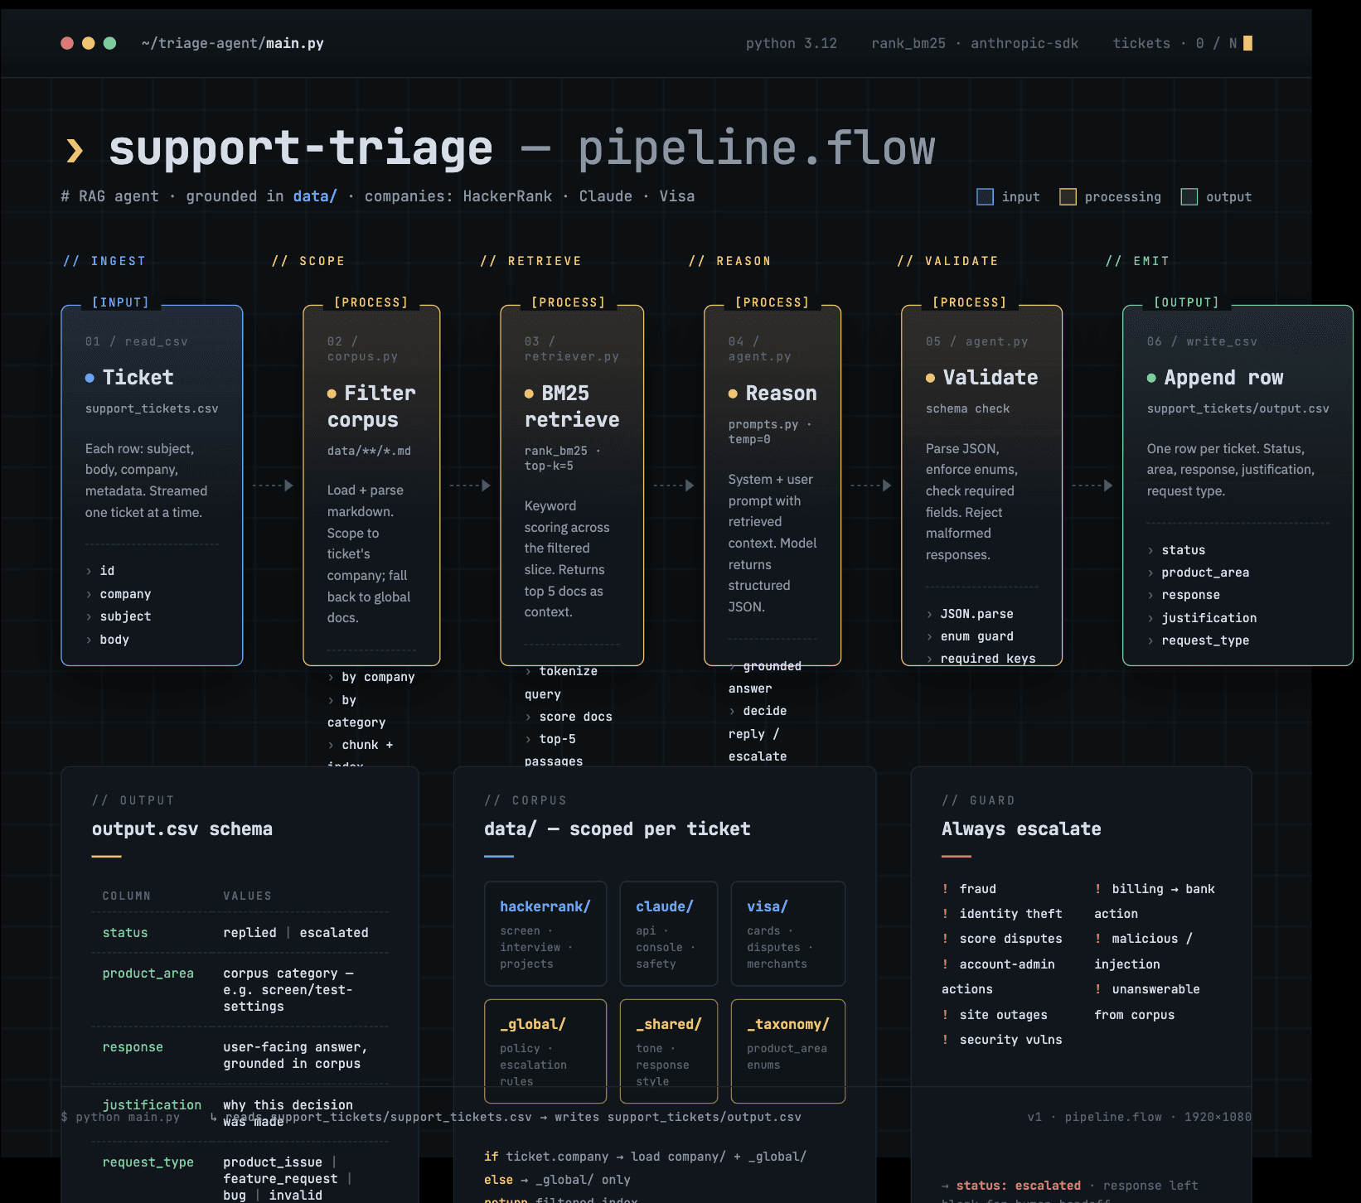Open the _taxonomy/ corpus card

(x=788, y=1051)
